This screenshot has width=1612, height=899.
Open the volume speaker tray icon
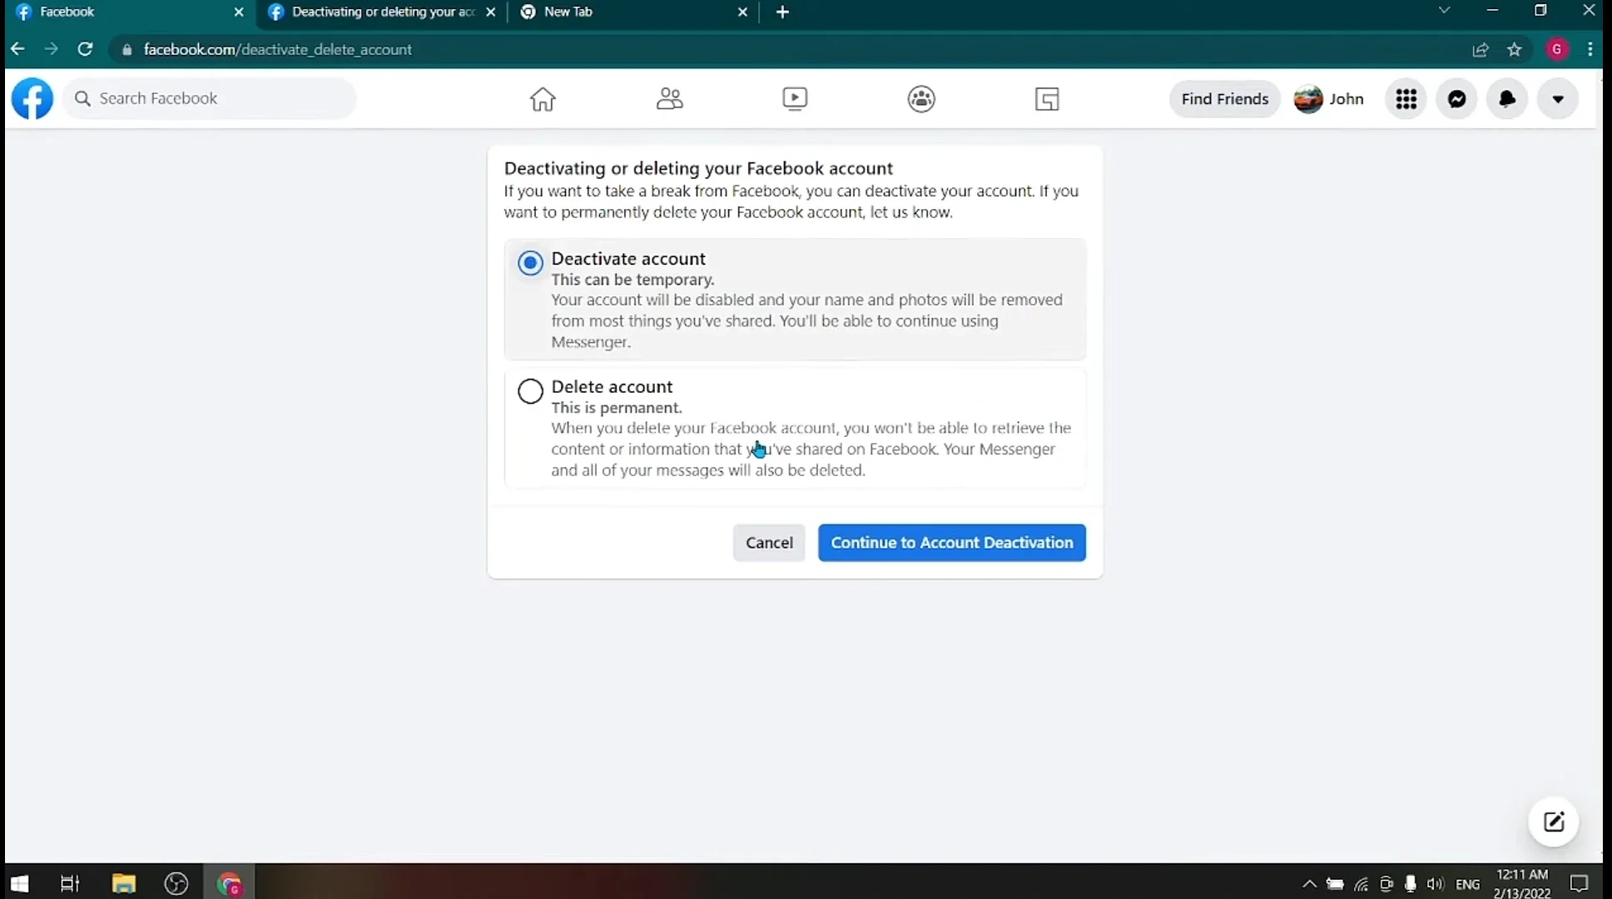(1435, 884)
